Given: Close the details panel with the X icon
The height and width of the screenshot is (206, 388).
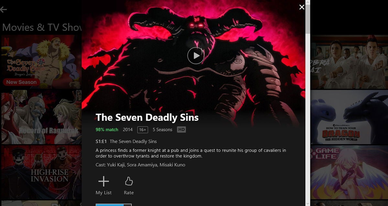Looking at the screenshot, I should [302, 7].
